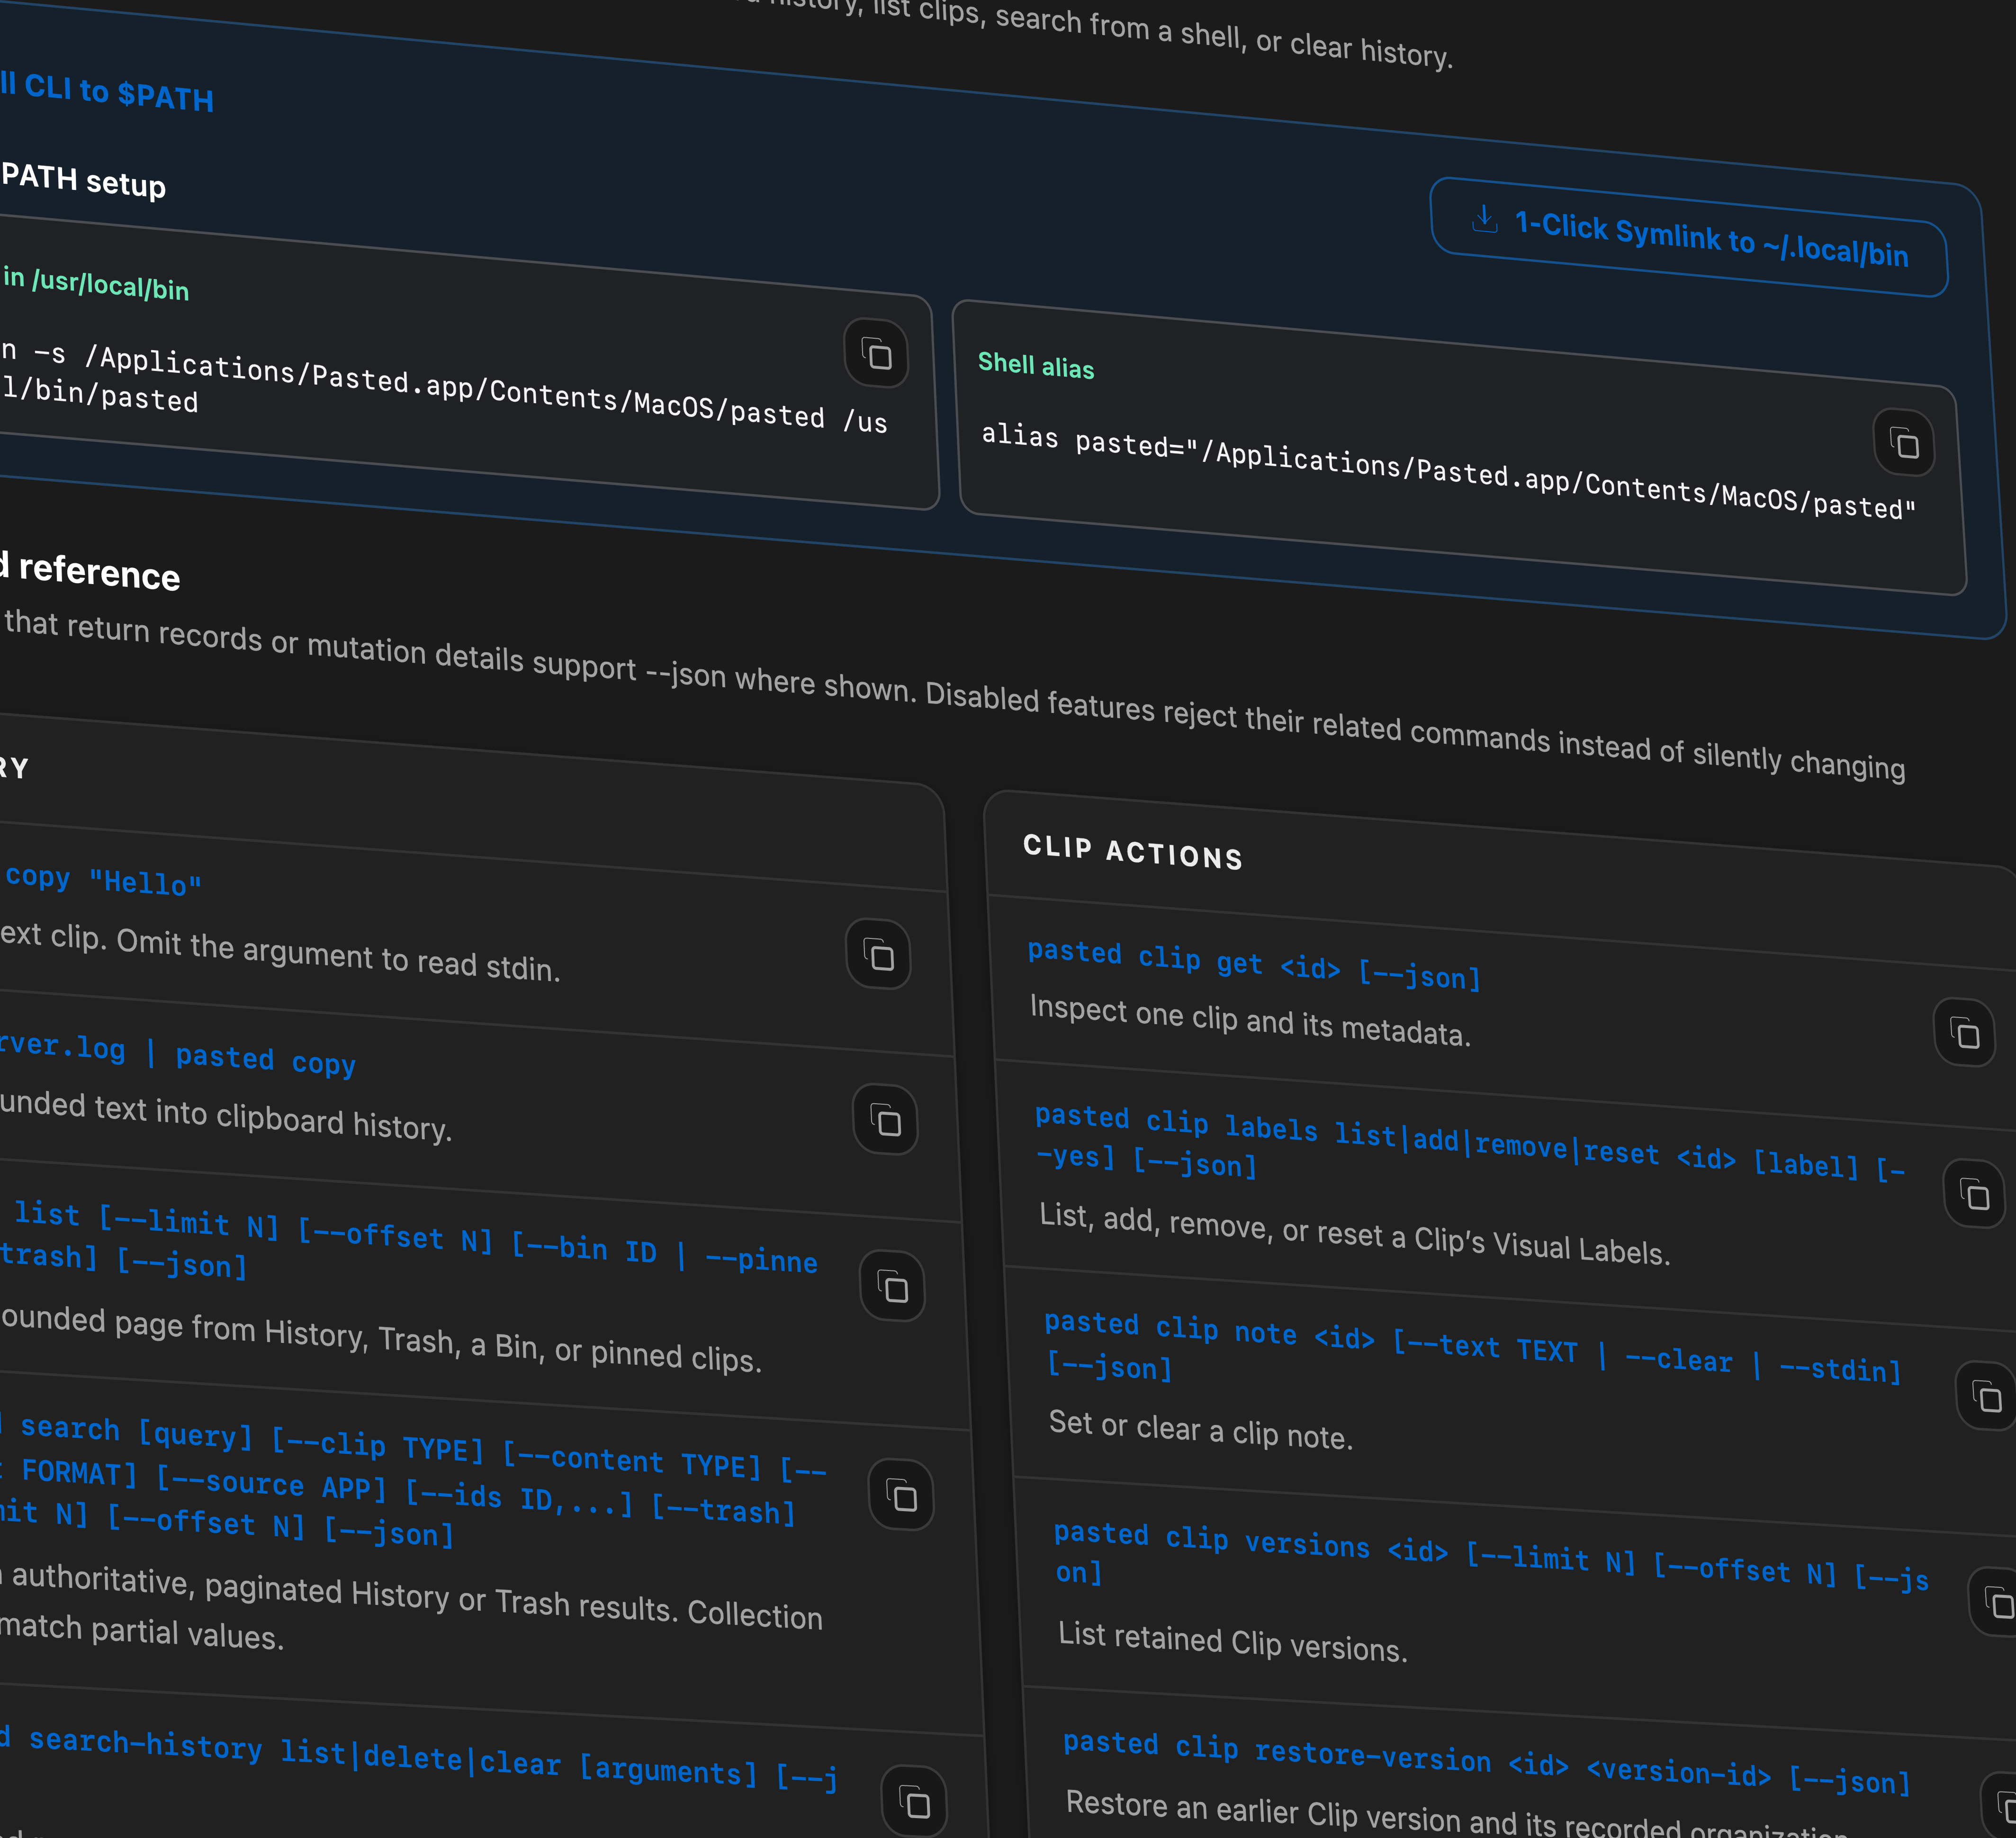Click the pasted clip get <id> command text
Image resolution: width=2016 pixels, height=1838 pixels.
click(1254, 964)
